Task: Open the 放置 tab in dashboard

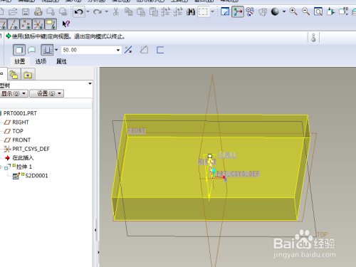Action: coord(20,61)
